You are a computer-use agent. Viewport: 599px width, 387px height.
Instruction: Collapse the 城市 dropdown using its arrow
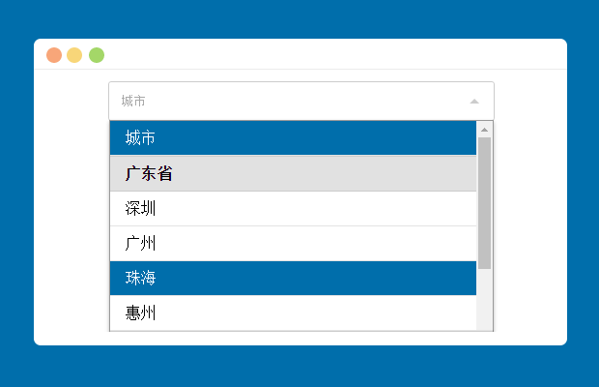click(474, 102)
